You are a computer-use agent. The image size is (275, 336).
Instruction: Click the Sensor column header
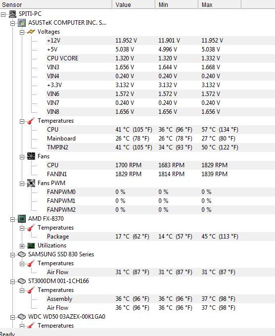pyautogui.click(x=56, y=4)
